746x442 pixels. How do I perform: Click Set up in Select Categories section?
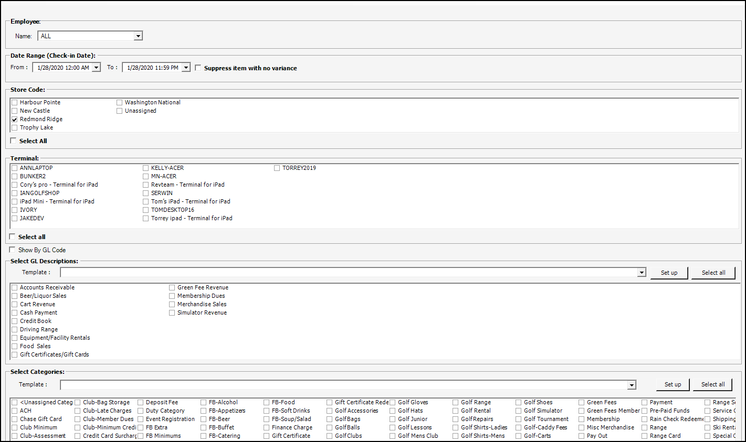point(673,384)
